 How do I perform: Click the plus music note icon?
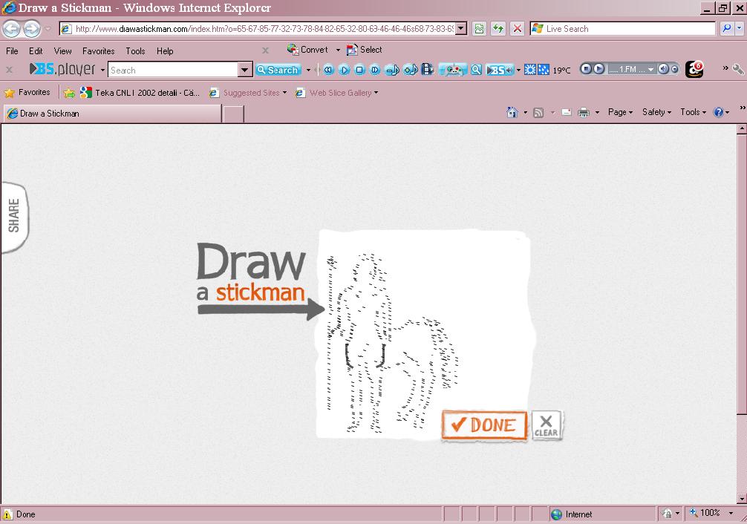pos(410,70)
